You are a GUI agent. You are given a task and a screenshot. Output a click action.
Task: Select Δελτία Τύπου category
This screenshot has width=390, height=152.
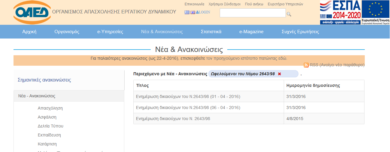(x=50, y=126)
